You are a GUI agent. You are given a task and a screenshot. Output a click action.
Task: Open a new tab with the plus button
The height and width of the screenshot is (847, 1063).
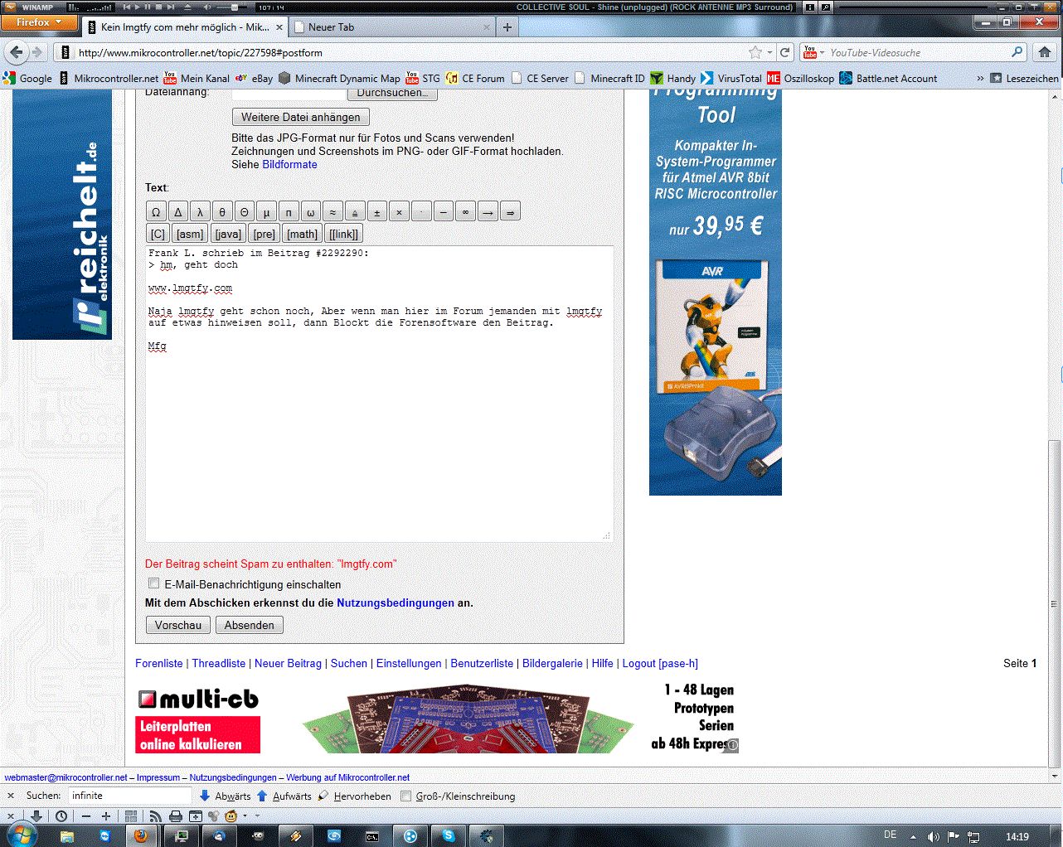pos(507,27)
